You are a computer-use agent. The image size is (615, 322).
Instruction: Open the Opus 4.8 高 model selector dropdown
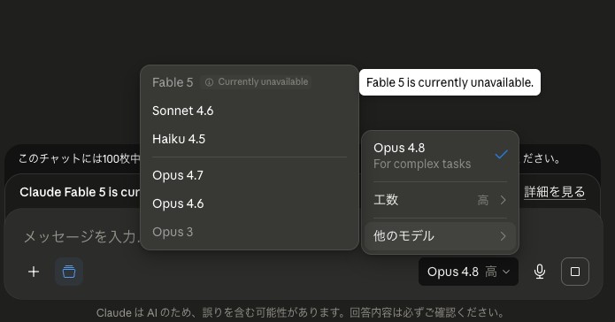point(468,272)
